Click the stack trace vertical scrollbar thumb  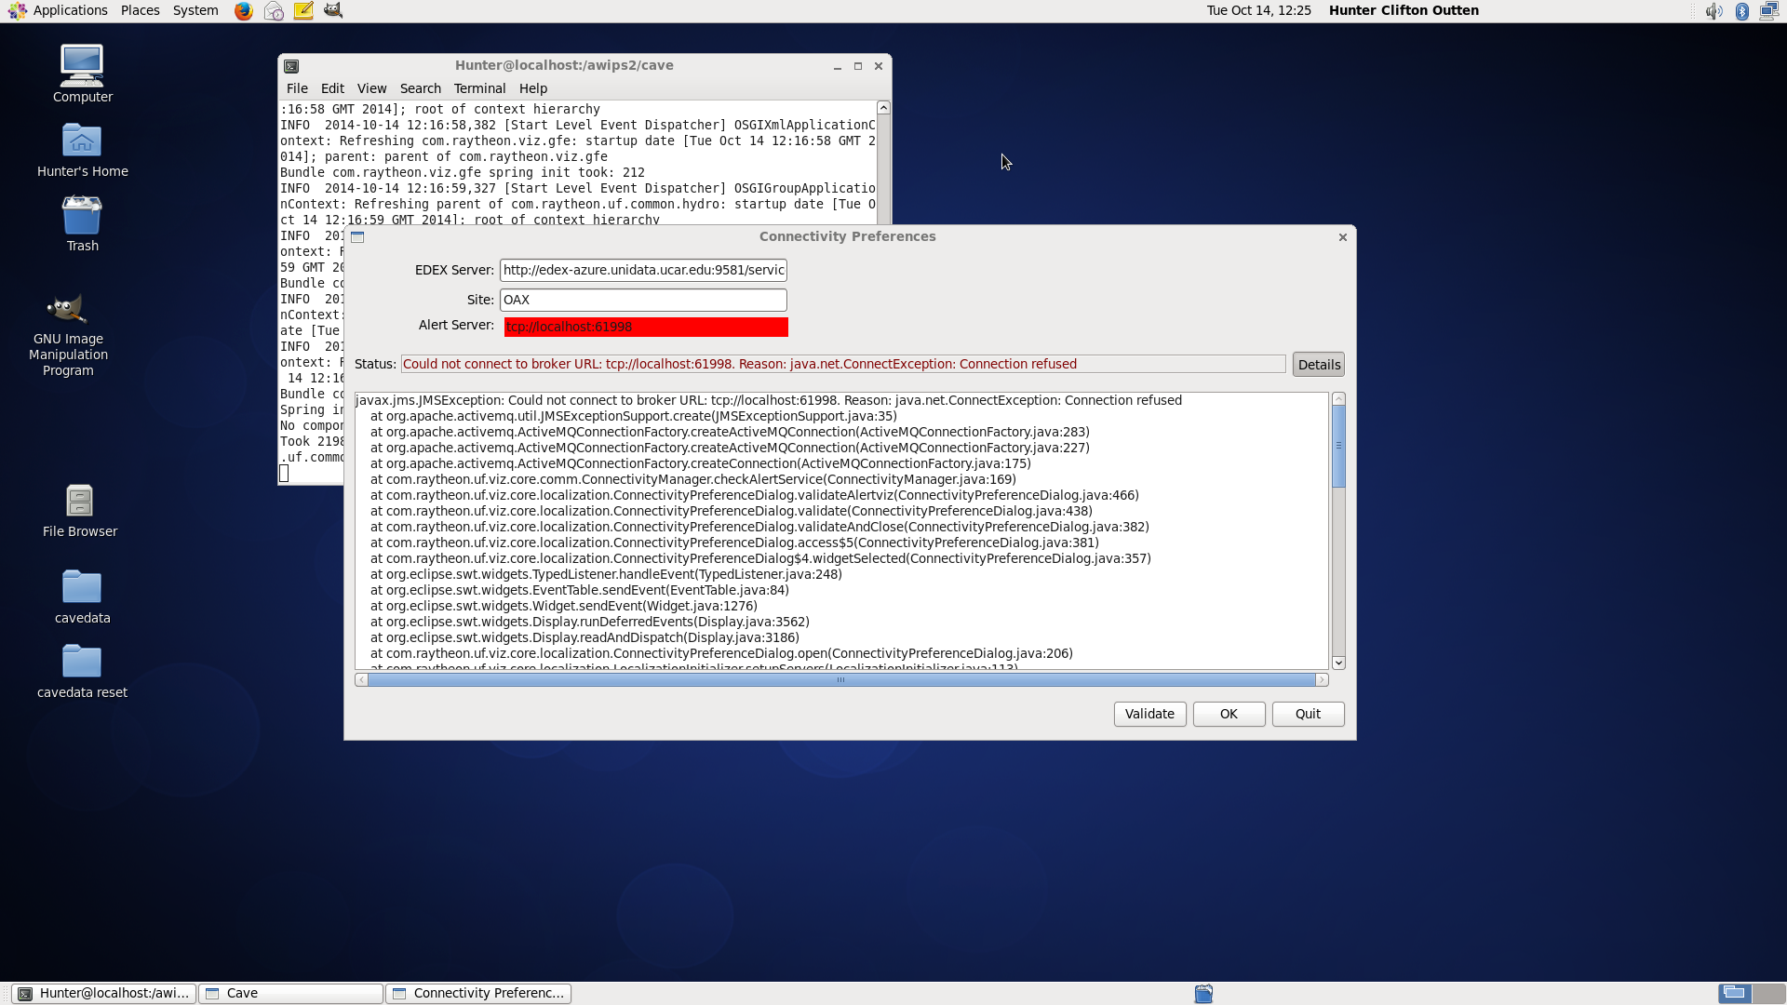click(1338, 446)
